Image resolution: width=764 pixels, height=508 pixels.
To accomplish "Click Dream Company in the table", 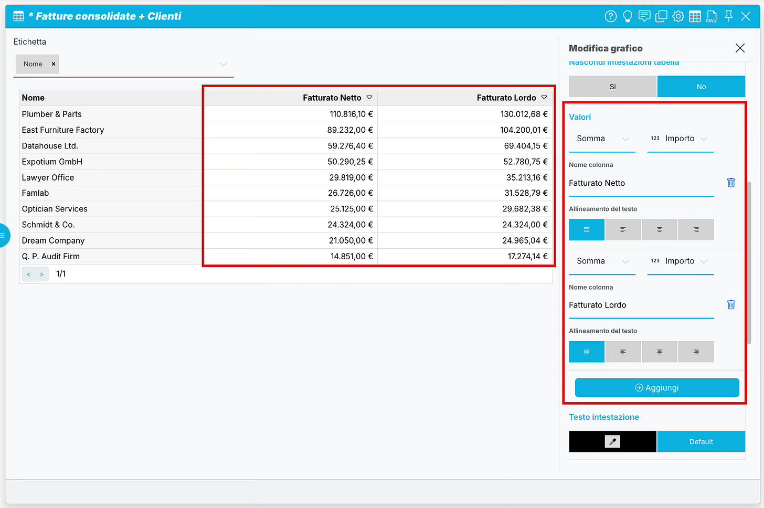I will click(x=53, y=240).
